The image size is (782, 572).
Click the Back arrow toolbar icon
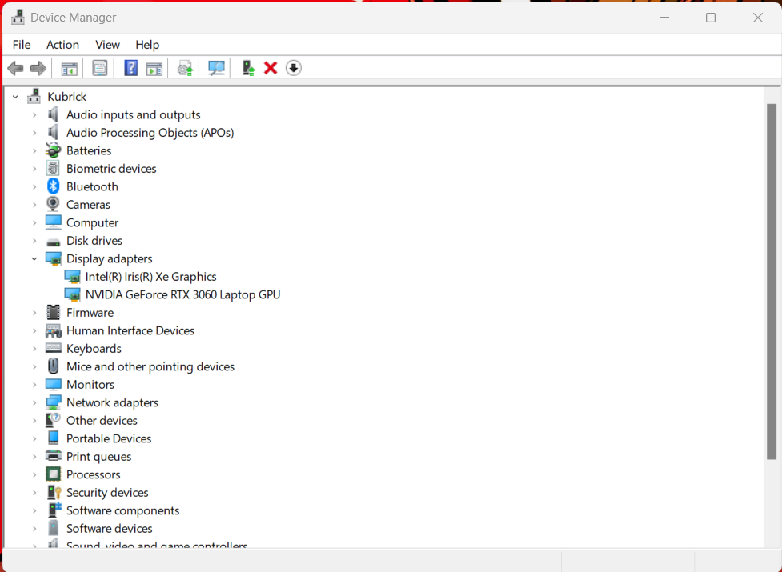(x=15, y=68)
